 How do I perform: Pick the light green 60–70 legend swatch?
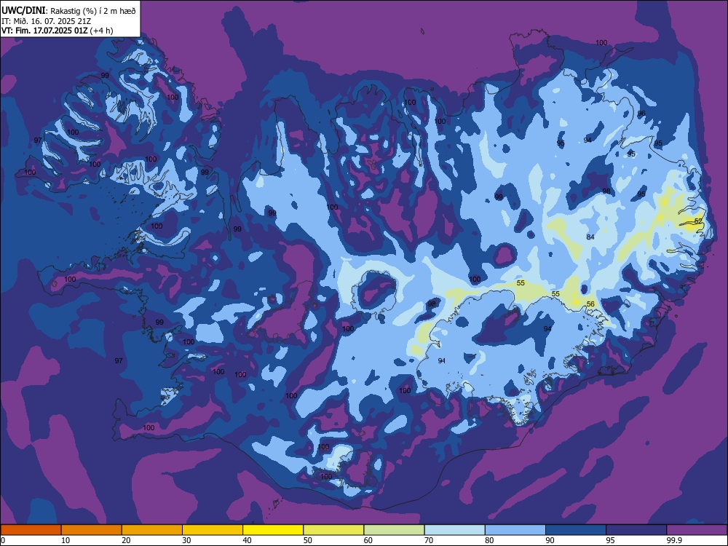tap(394, 530)
